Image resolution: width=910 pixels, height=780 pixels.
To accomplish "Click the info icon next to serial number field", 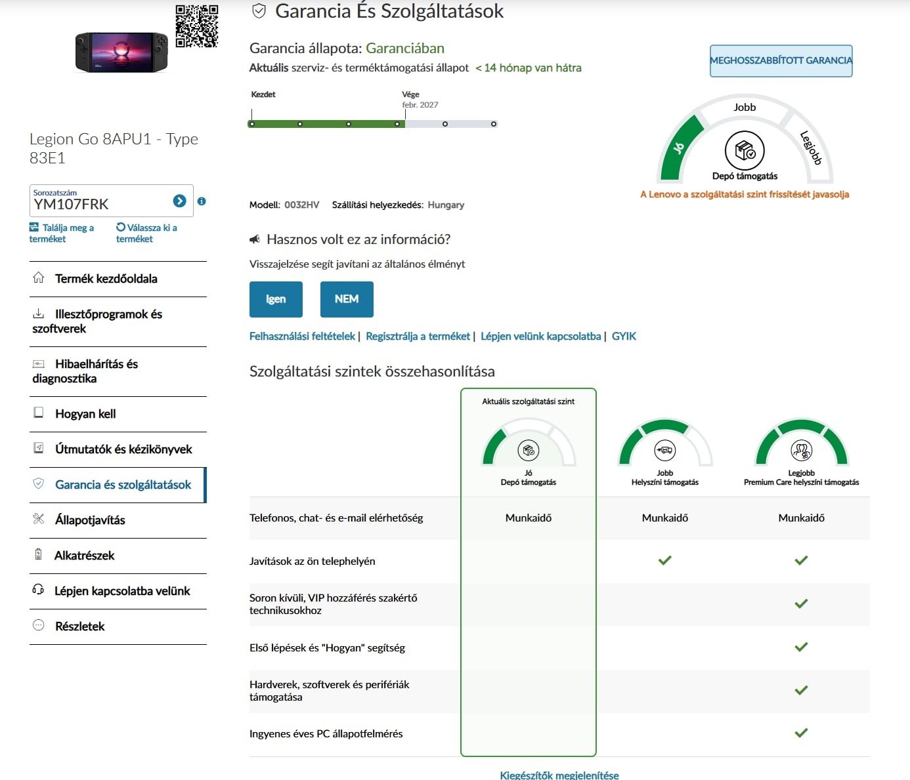I will click(x=202, y=201).
